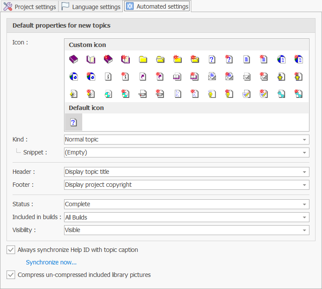Screen dimensions: 322x289
Task: Expand the Snippet dropdown
Action: 305,153
